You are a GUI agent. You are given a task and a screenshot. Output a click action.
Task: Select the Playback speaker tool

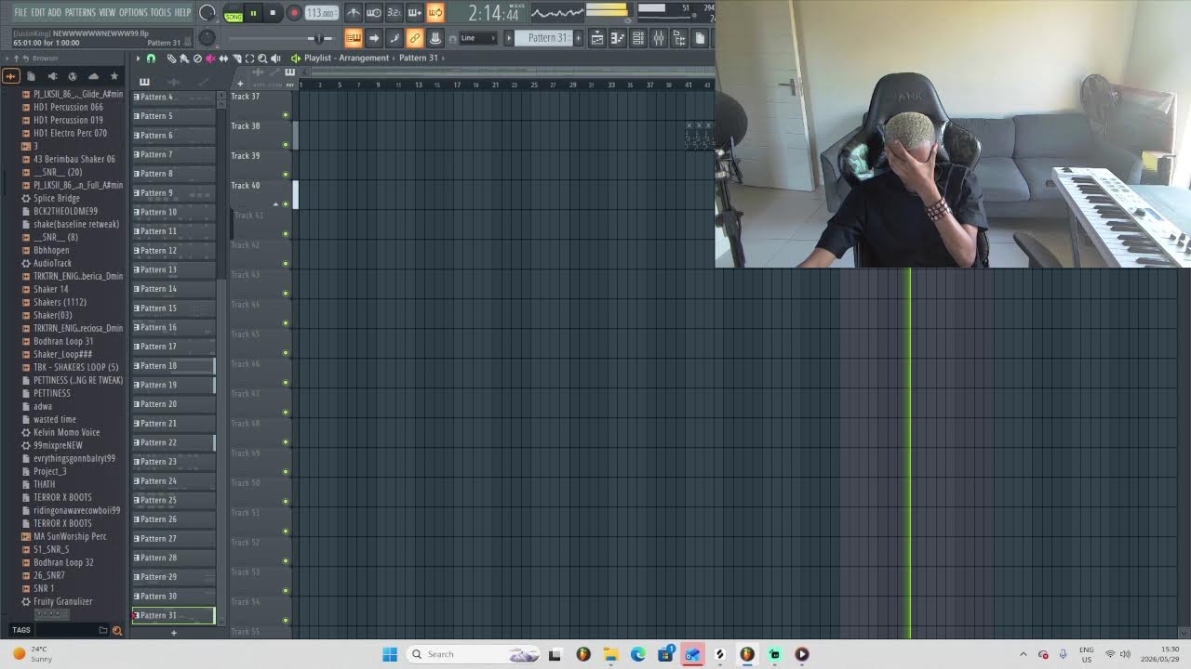pyautogui.click(x=275, y=58)
